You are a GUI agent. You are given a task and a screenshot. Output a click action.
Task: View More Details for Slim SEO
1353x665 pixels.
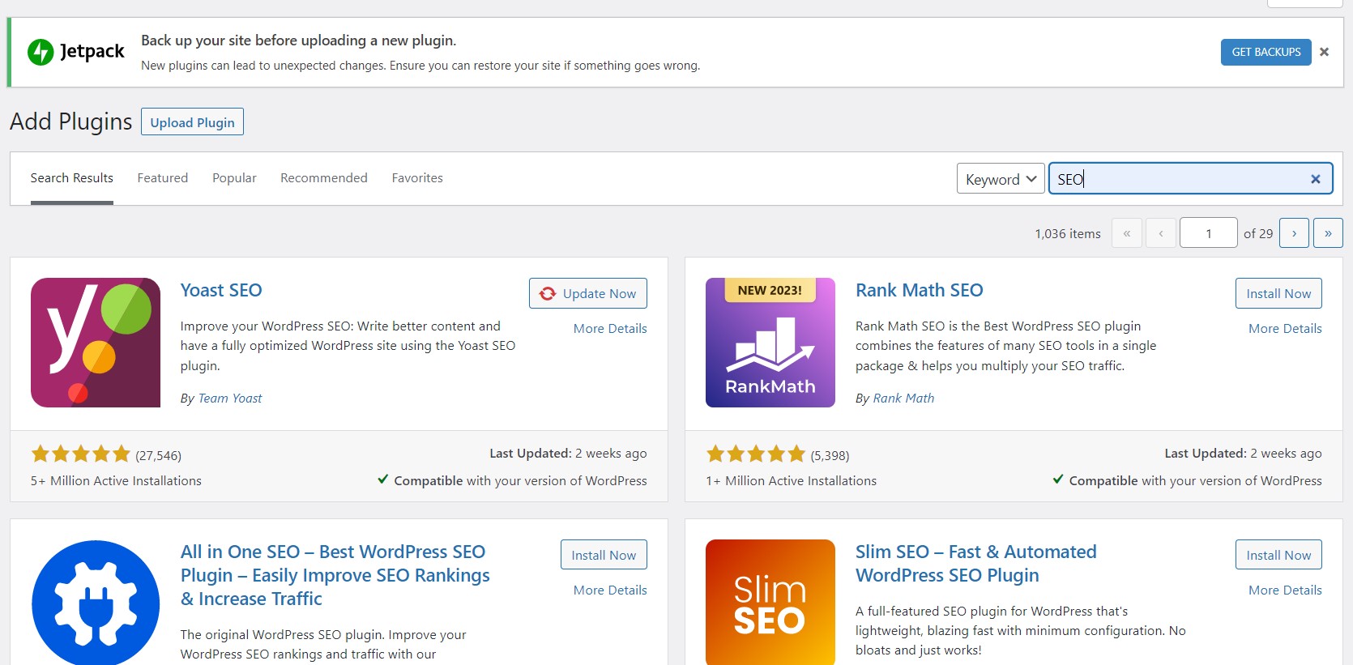1285,590
